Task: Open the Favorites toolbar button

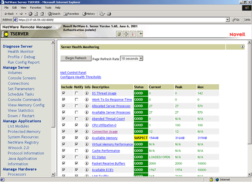Action: [71, 14]
